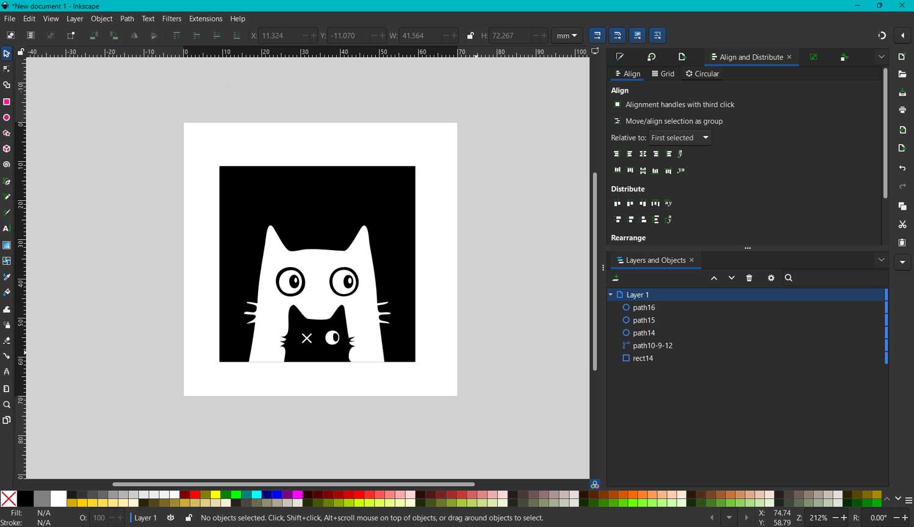
Task: Activate the Color dropper tool
Action: click(7, 276)
